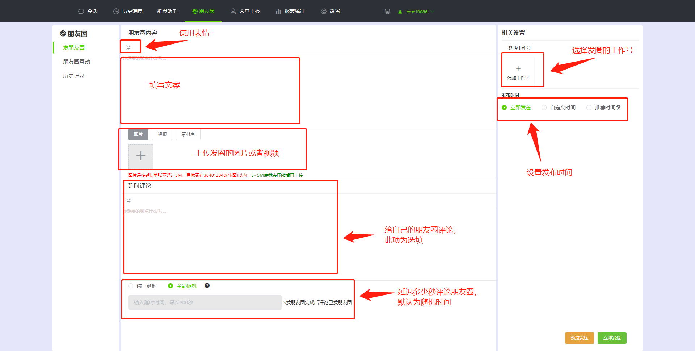This screenshot has width=695, height=351.
Task: Select the 立即发送 radio button
Action: [504, 108]
